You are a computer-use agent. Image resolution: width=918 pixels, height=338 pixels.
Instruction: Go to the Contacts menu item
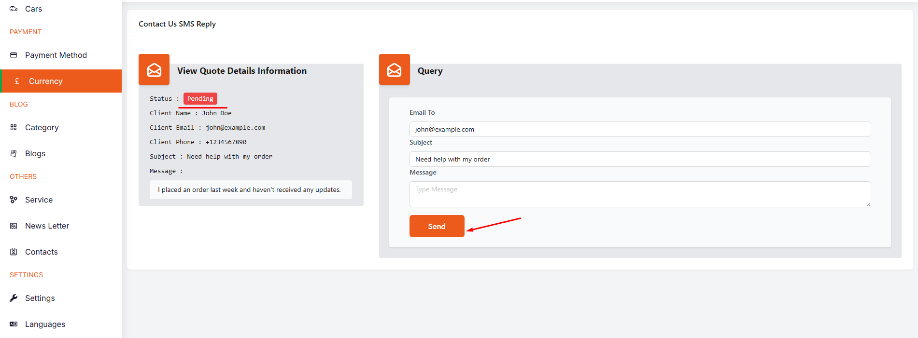tap(41, 252)
